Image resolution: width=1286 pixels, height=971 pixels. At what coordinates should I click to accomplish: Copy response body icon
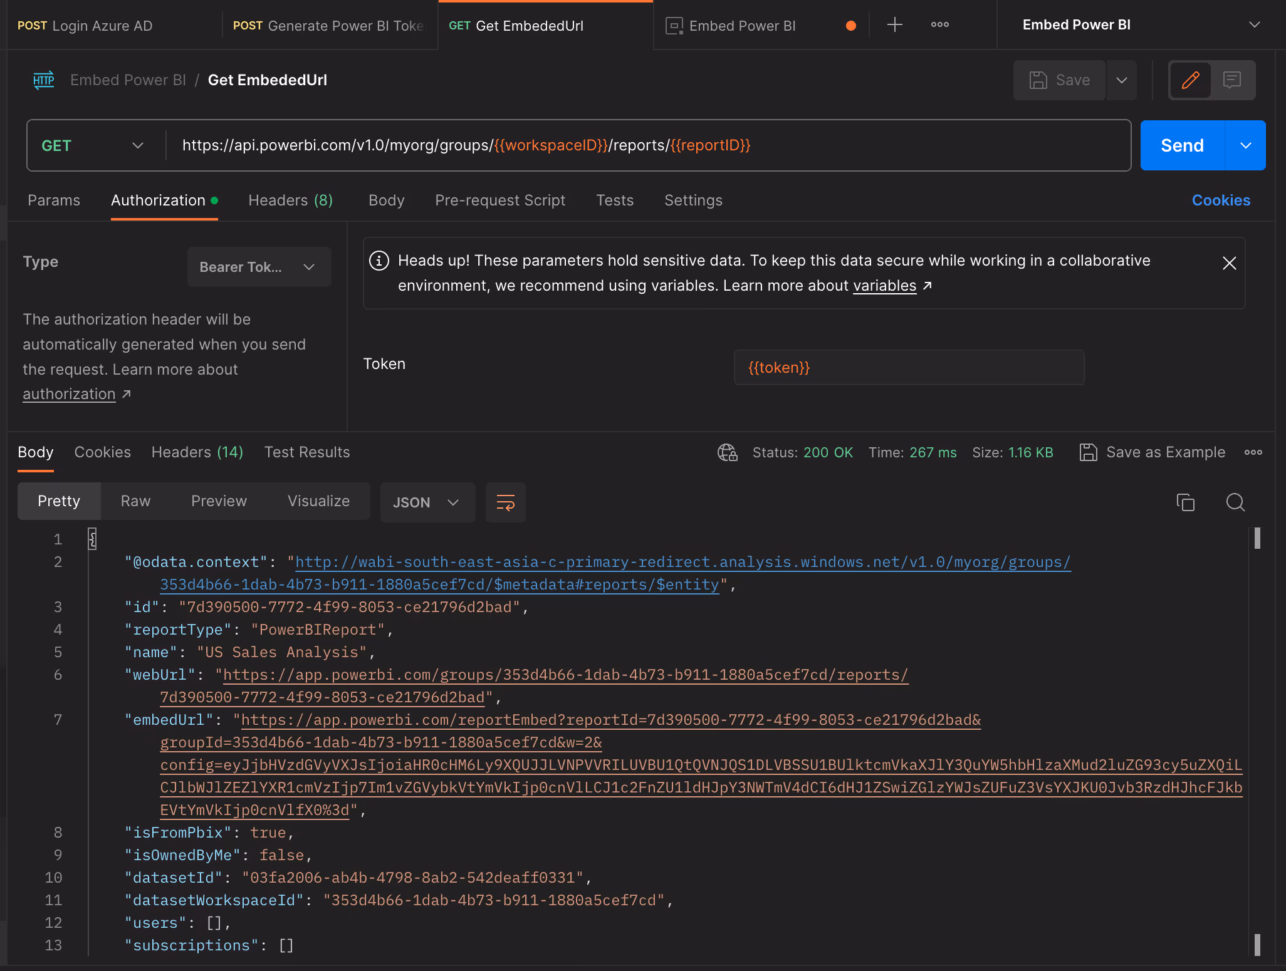[x=1186, y=502]
